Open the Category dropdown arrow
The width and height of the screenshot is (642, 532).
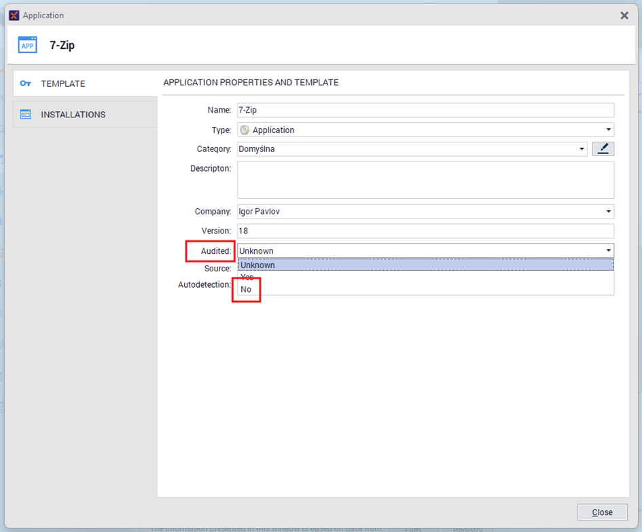582,149
